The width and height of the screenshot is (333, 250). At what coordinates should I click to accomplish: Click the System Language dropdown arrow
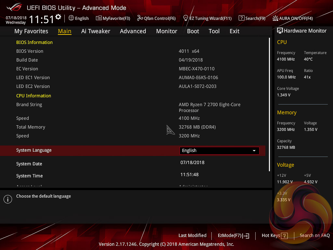[254, 151]
